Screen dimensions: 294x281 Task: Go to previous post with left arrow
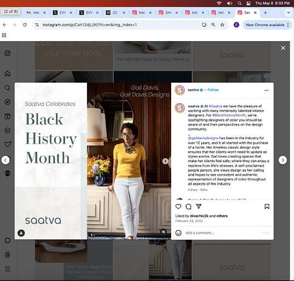click(x=6, y=160)
